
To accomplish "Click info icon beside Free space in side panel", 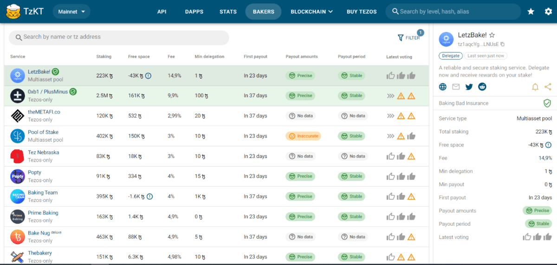I will 549,145.
